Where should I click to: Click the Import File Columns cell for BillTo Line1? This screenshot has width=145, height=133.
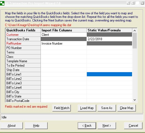(64, 74)
